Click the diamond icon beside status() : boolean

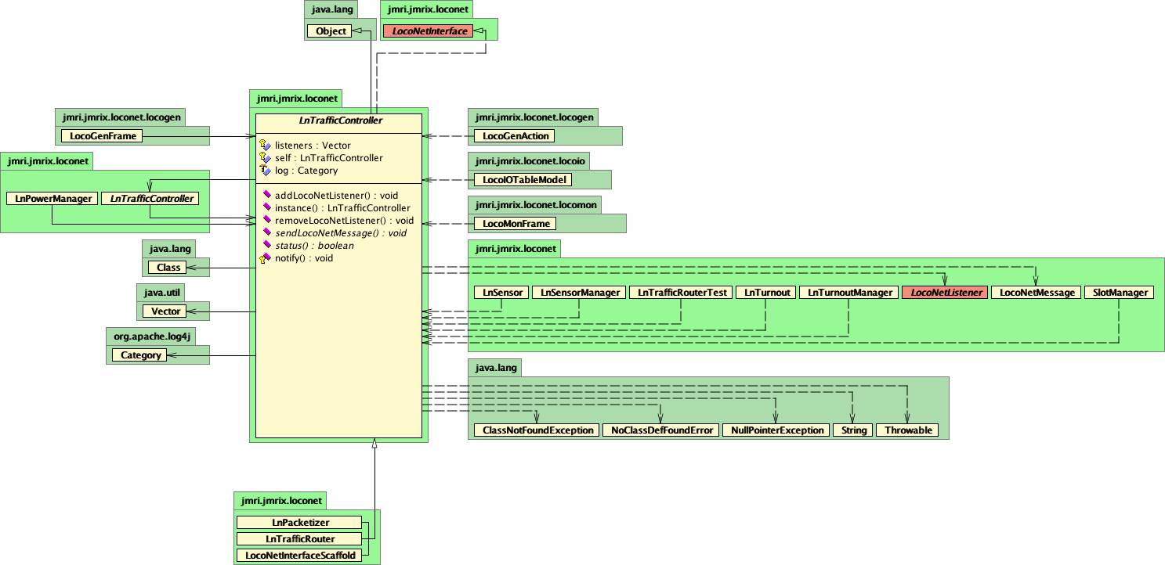(x=267, y=245)
